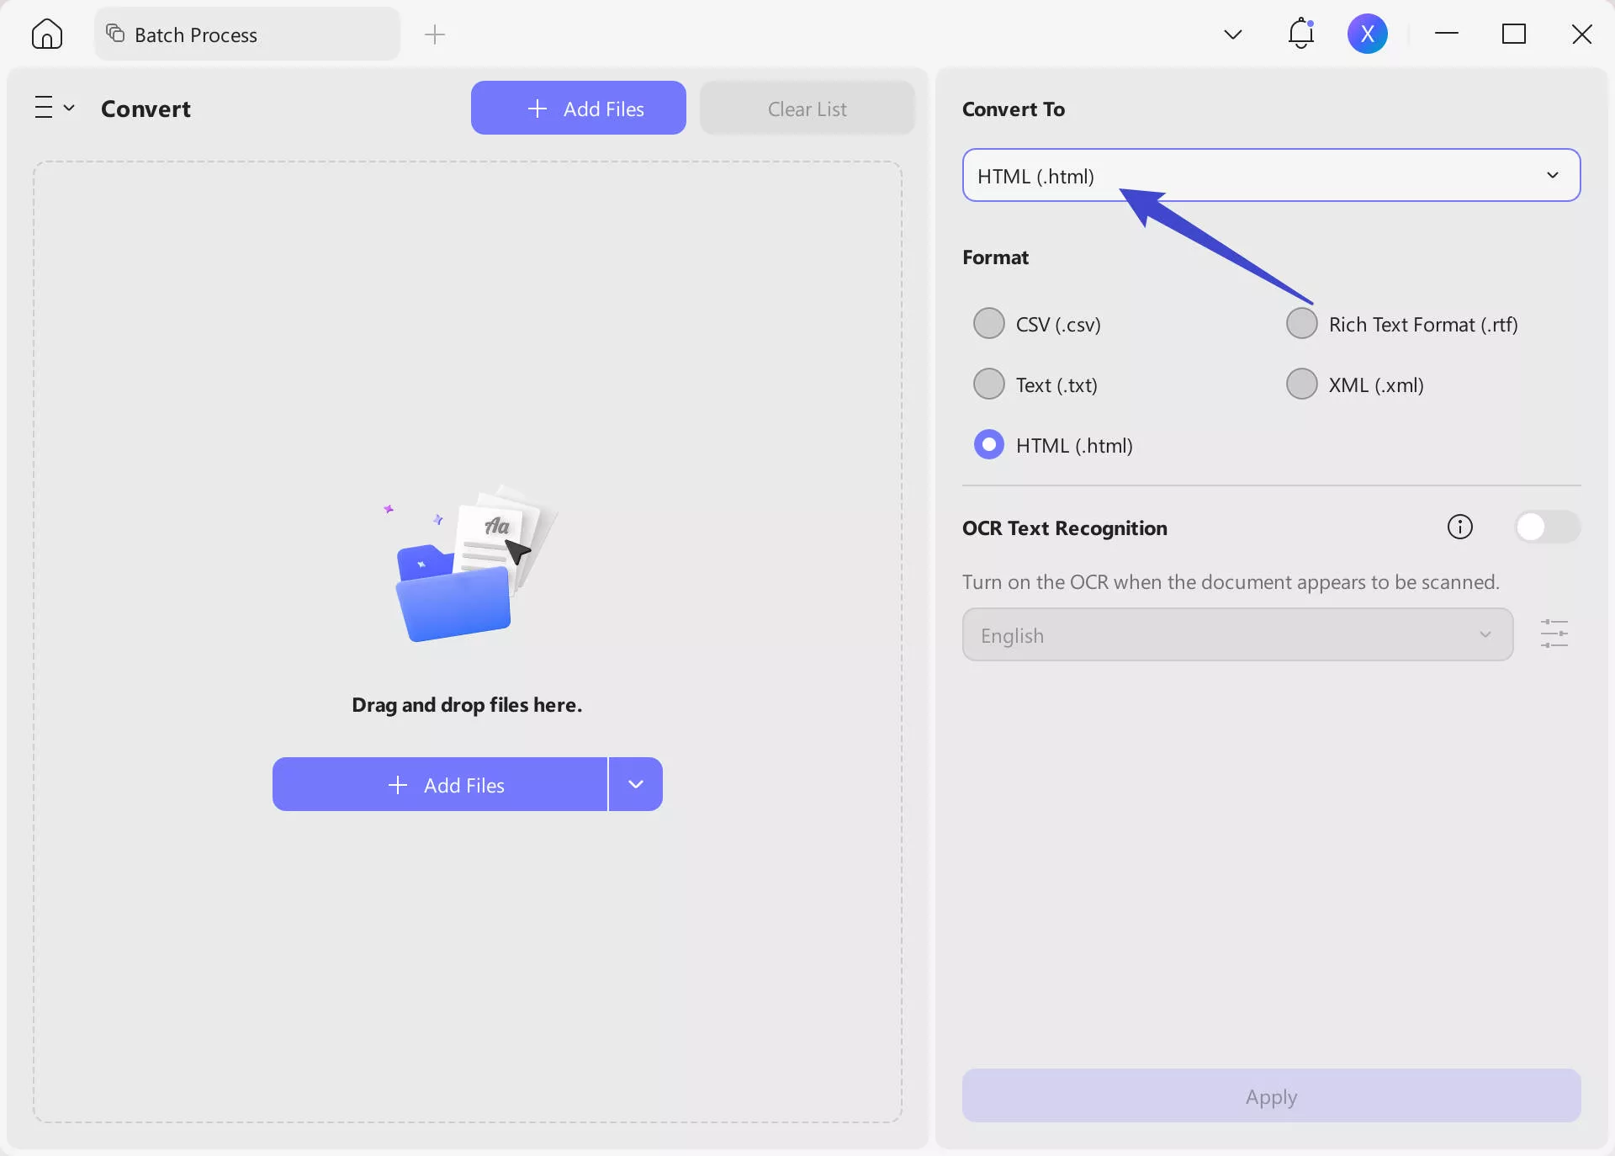Image resolution: width=1615 pixels, height=1156 pixels.
Task: Open OCR layout settings sliders icon
Action: pyautogui.click(x=1554, y=634)
